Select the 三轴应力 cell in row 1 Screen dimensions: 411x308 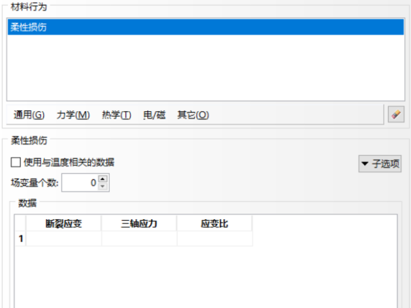(139, 238)
